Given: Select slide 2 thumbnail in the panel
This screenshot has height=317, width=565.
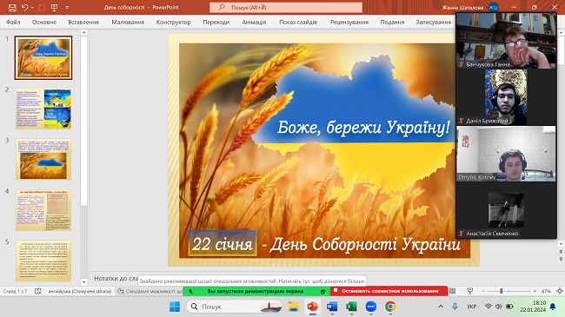Looking at the screenshot, I should pos(43,109).
